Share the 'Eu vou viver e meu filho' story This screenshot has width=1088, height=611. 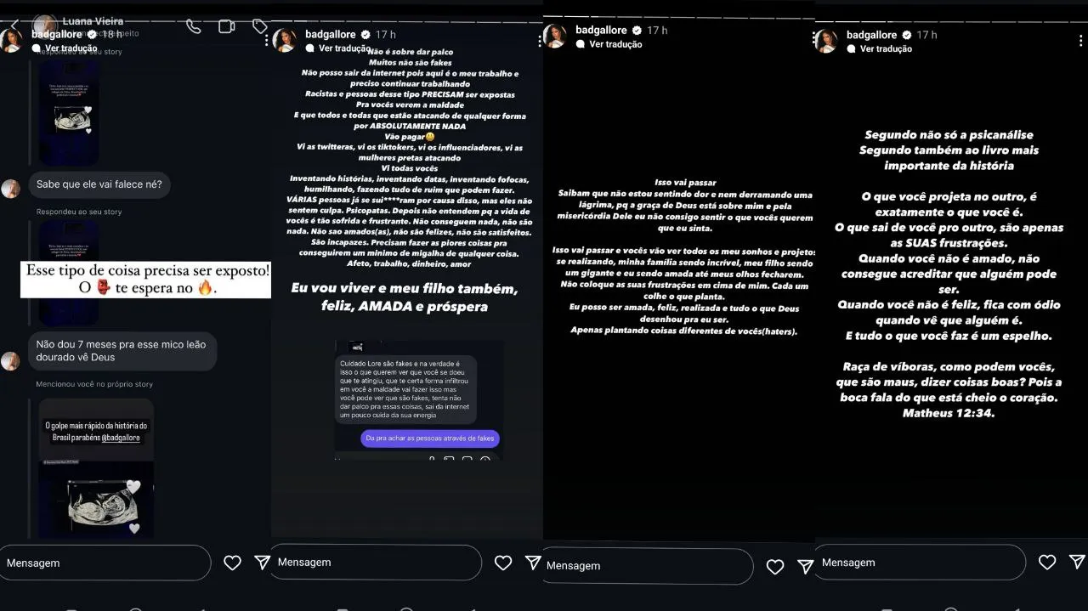tap(533, 562)
